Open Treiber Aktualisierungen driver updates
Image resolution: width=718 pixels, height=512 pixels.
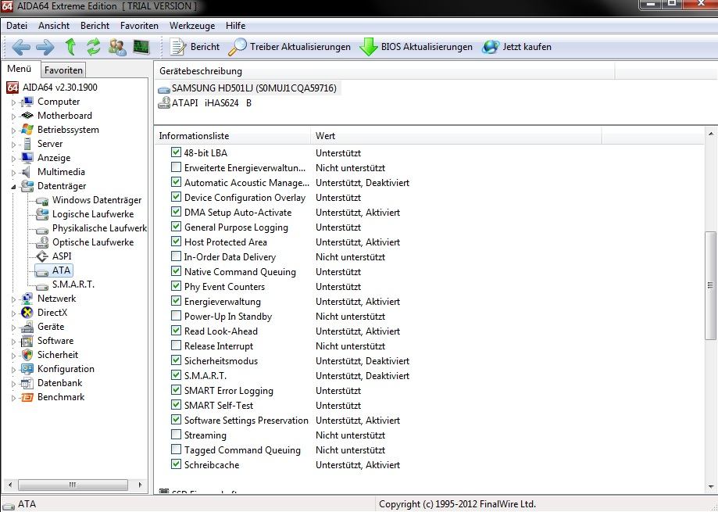[x=289, y=47]
